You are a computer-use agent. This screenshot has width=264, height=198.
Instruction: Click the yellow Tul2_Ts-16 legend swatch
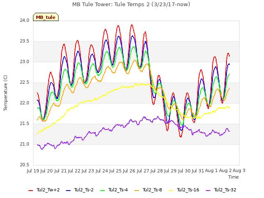tap(171, 191)
